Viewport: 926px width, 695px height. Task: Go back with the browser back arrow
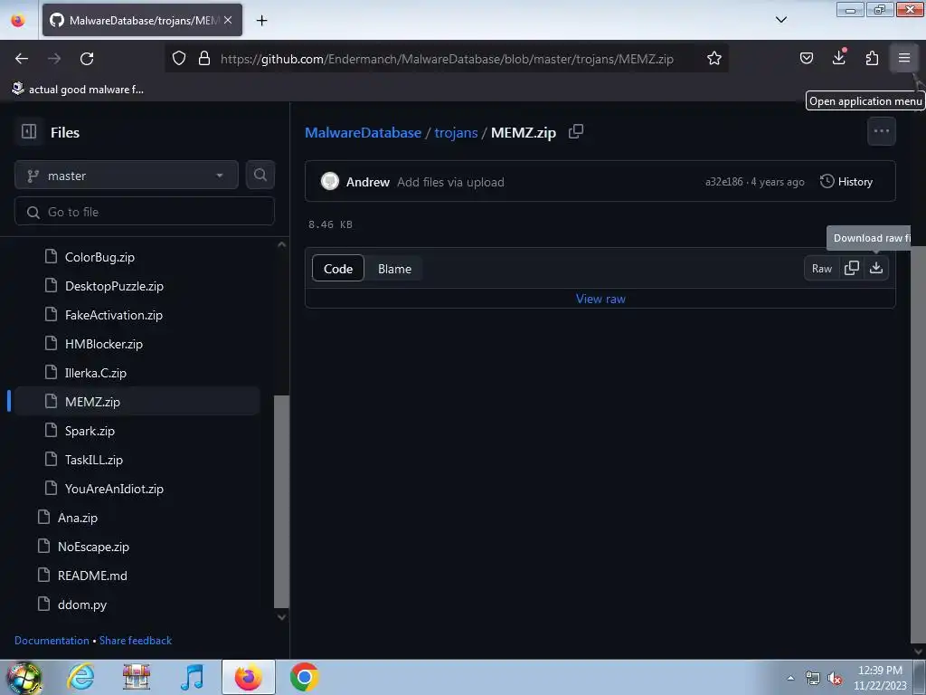(22, 59)
